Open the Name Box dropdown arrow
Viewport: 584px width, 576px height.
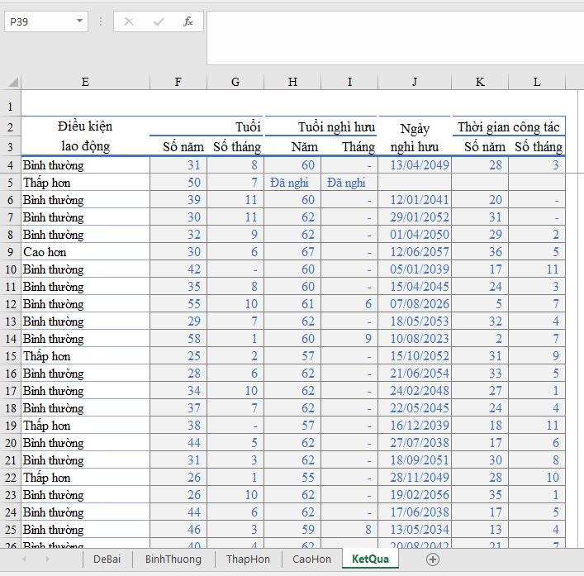79,21
